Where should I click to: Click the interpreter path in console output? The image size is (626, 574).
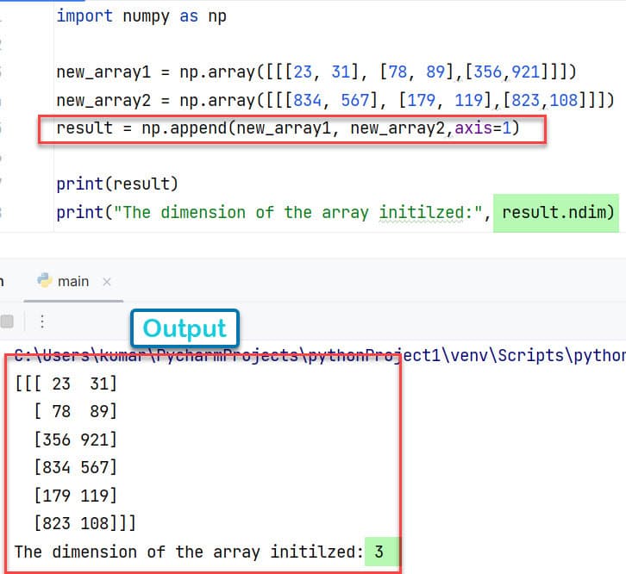pyautogui.click(x=320, y=355)
